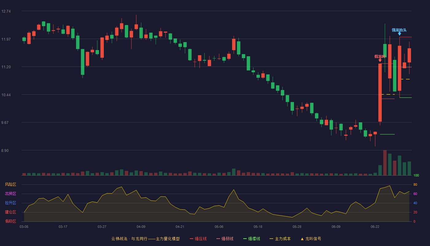This screenshot has width=430, height=246.
Task: Click the 拉升区 zone label
Action: [10, 203]
